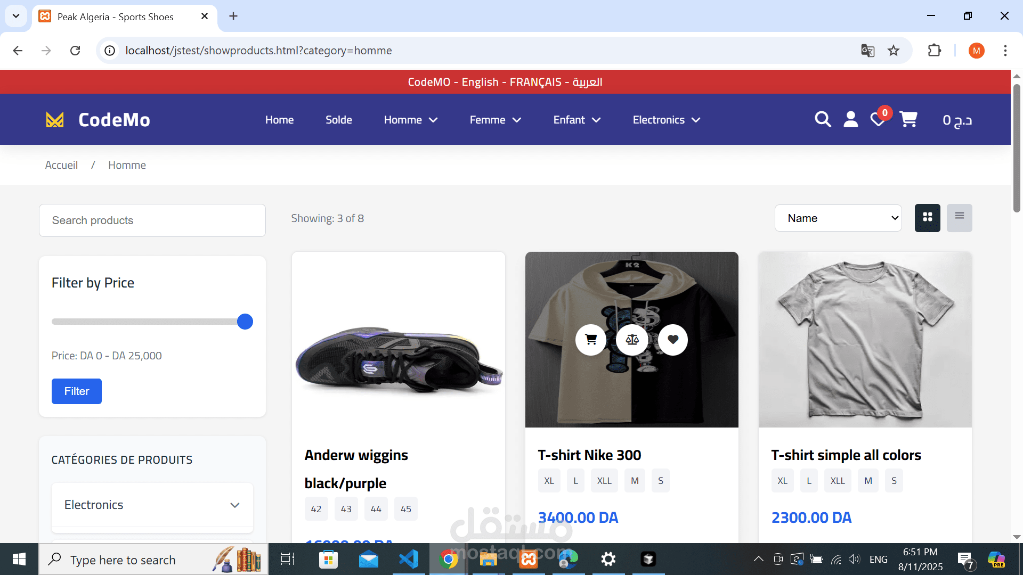Viewport: 1023px width, 575px height.
Task: Reload the page
Action: click(75, 51)
